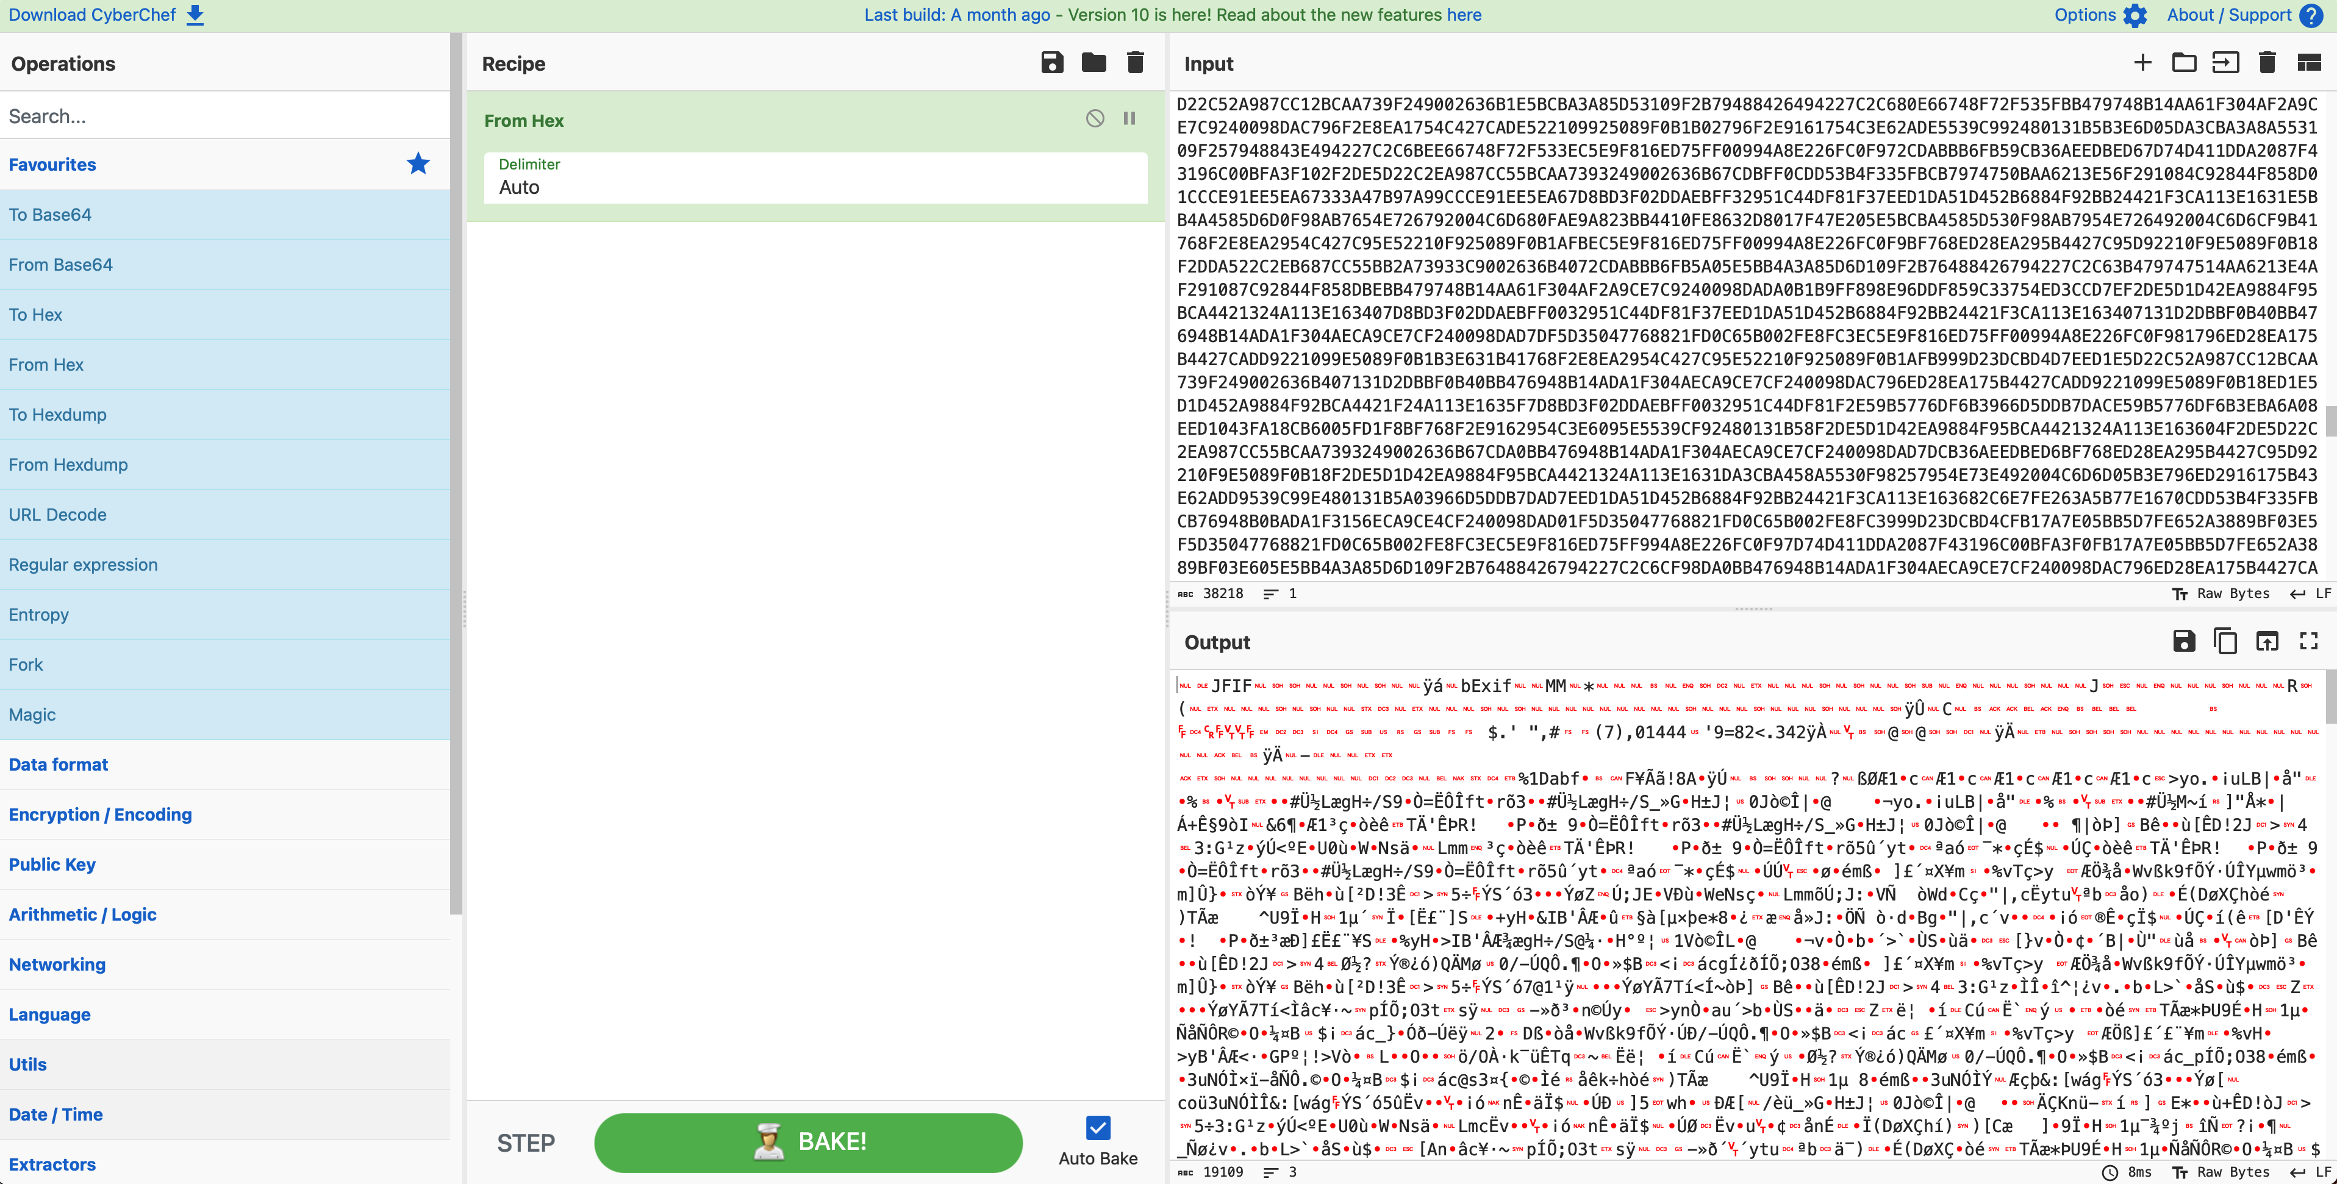Change output end-of-line sequence LF
This screenshot has height=1184, width=2337.
click(2310, 1172)
